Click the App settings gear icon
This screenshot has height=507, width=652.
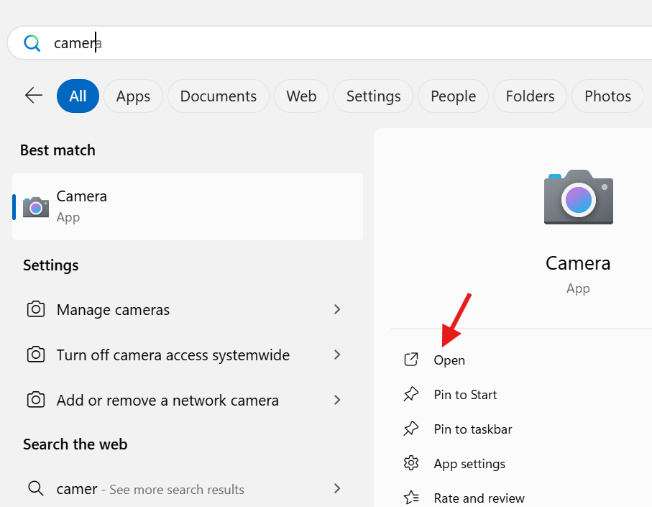(x=411, y=463)
